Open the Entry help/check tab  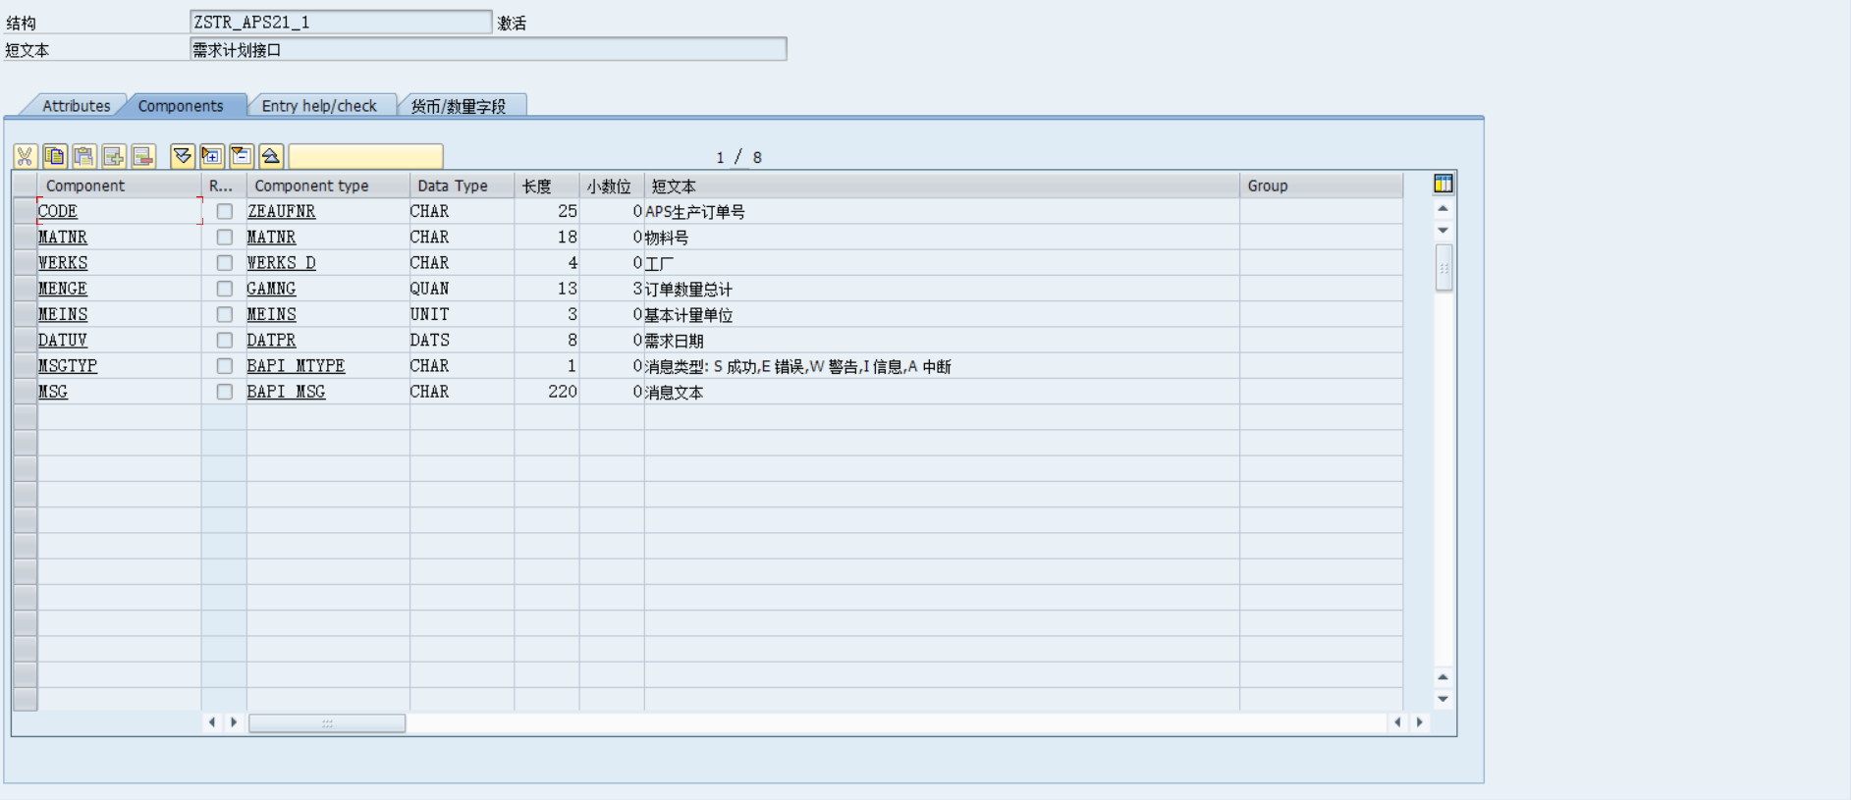[319, 106]
